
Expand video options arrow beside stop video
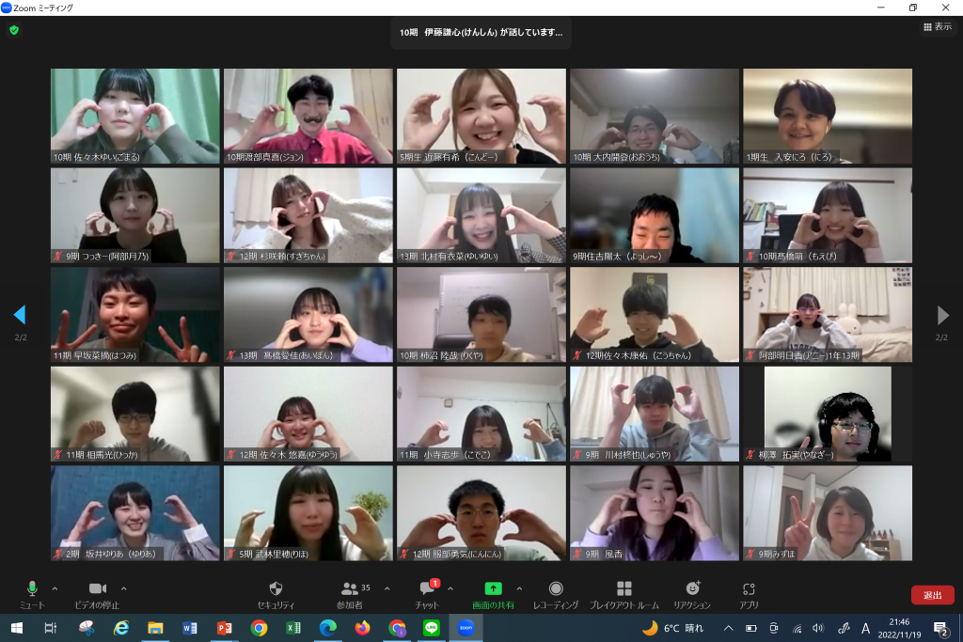pyautogui.click(x=124, y=588)
